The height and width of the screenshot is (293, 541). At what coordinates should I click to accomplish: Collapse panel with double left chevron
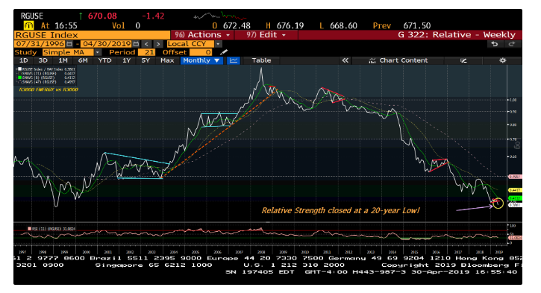(x=345, y=60)
